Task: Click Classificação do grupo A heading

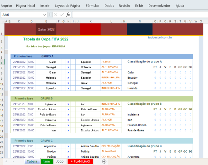Action: [x=145, y=62]
